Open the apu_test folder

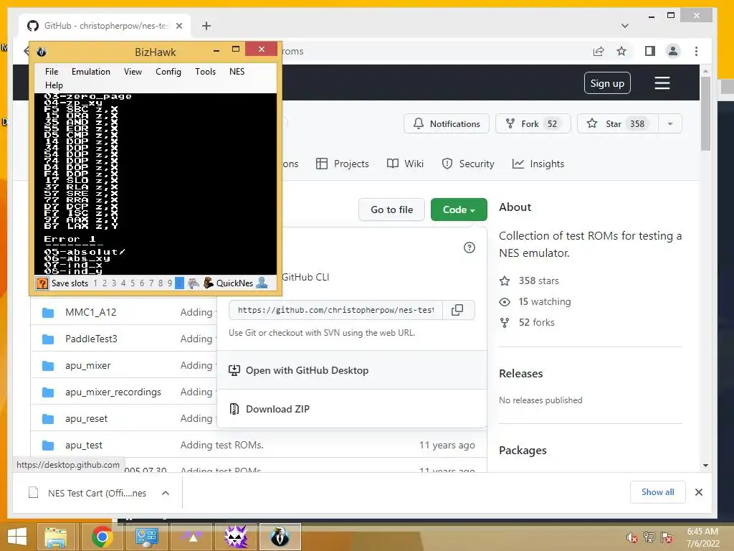[84, 445]
